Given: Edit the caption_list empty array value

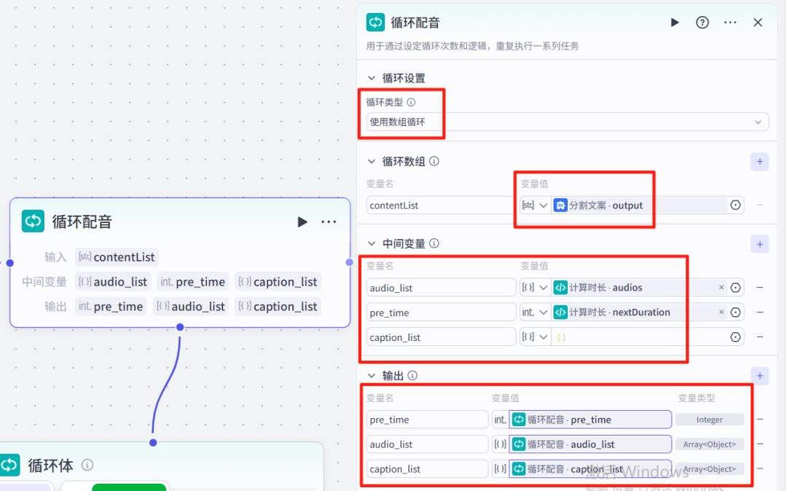Looking at the screenshot, I should coord(638,337).
